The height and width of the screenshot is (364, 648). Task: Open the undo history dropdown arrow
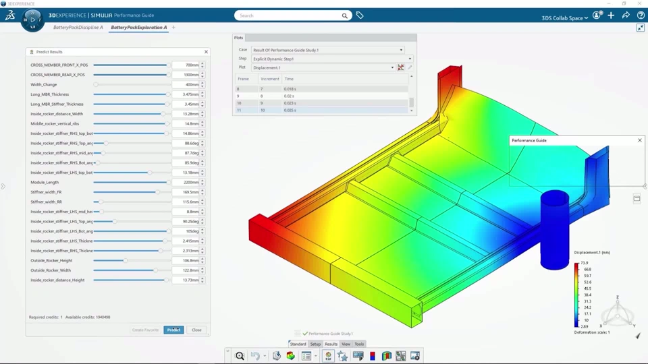(265, 356)
